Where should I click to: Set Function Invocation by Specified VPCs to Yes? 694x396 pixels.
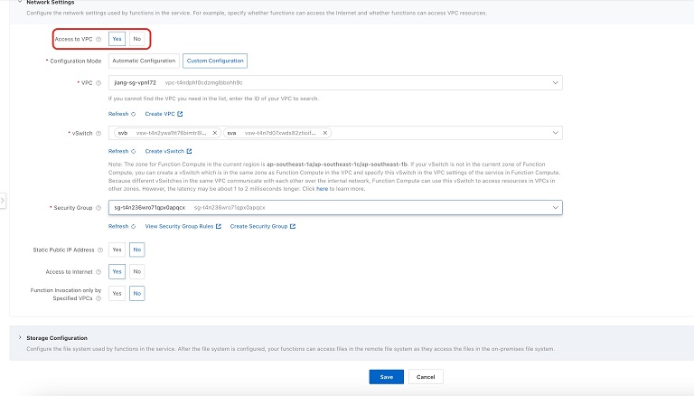click(117, 293)
